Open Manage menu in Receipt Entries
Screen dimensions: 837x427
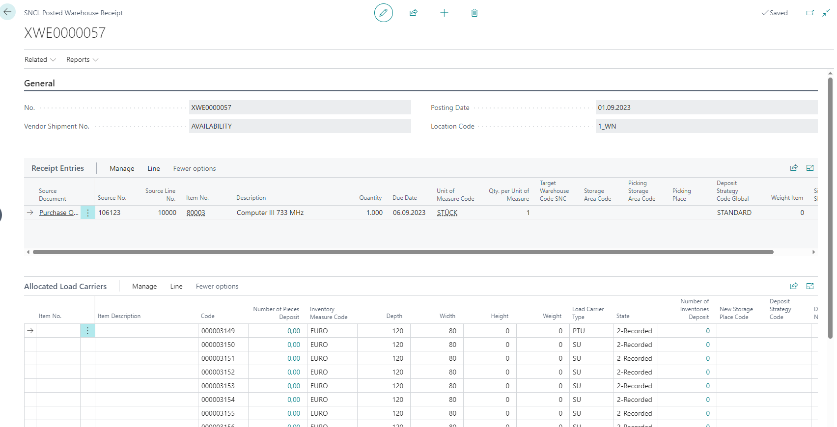coord(122,168)
